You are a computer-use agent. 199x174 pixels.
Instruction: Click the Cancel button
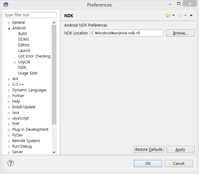point(178,163)
